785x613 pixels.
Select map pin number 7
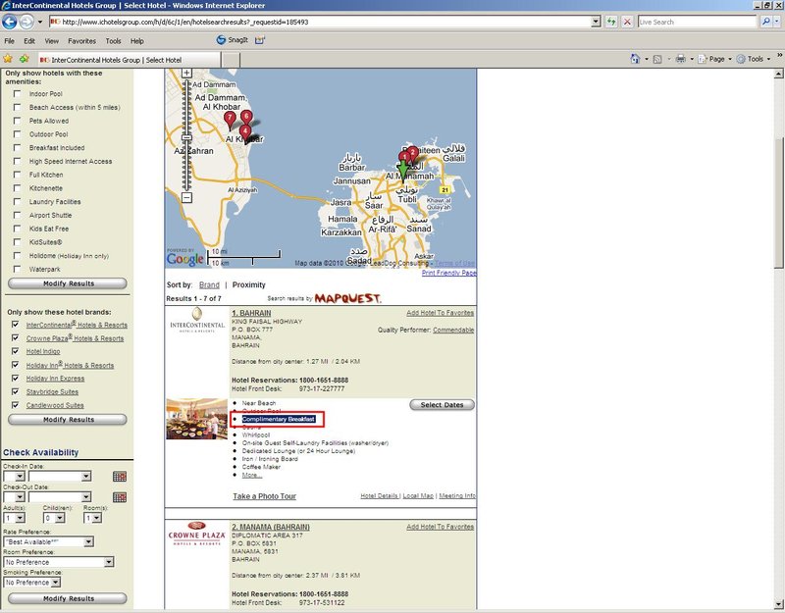pos(230,120)
